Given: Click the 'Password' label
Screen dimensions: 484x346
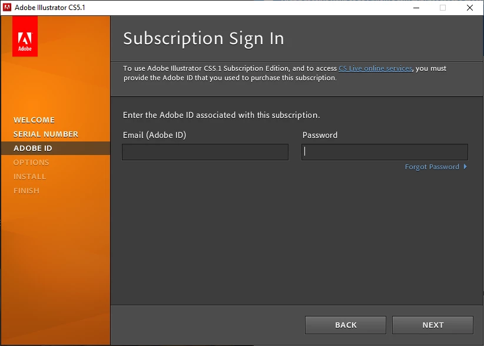Looking at the screenshot, I should pyautogui.click(x=320, y=135).
